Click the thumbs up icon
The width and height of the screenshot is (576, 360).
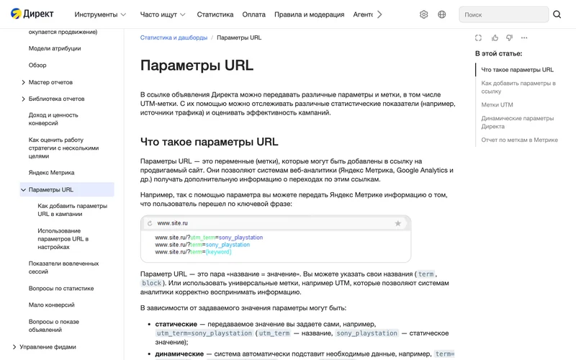pos(495,37)
